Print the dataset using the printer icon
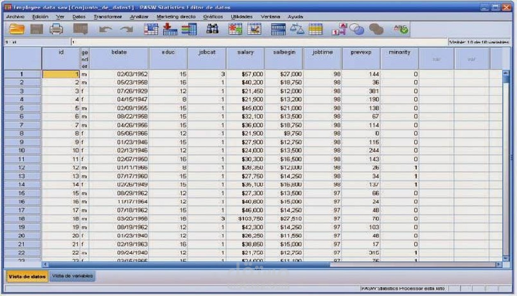Image resolution: width=517 pixels, height=296 pixels. [x=57, y=29]
